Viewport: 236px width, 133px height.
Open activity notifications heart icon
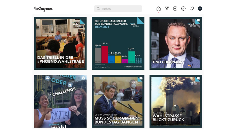[x=191, y=9]
